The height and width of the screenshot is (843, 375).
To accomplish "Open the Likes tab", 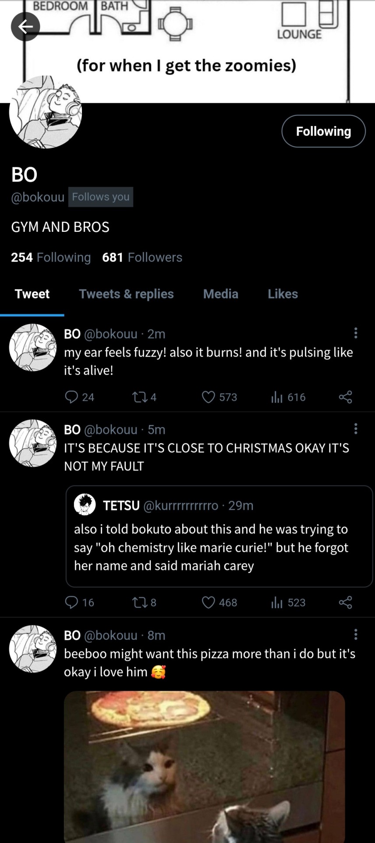I will coord(283,294).
